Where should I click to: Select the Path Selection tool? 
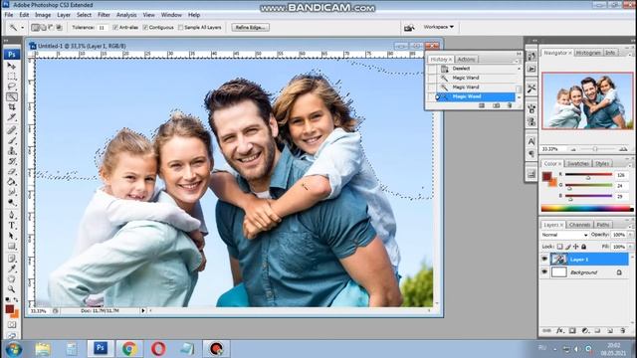point(12,236)
